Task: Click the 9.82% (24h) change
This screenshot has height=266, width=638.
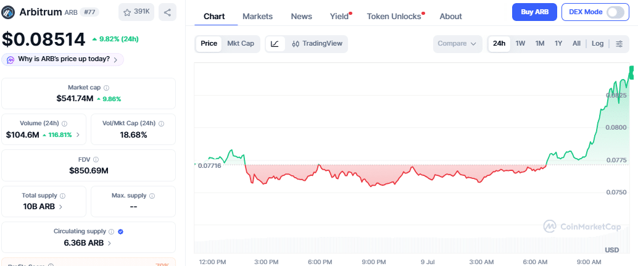Action: pyautogui.click(x=115, y=39)
